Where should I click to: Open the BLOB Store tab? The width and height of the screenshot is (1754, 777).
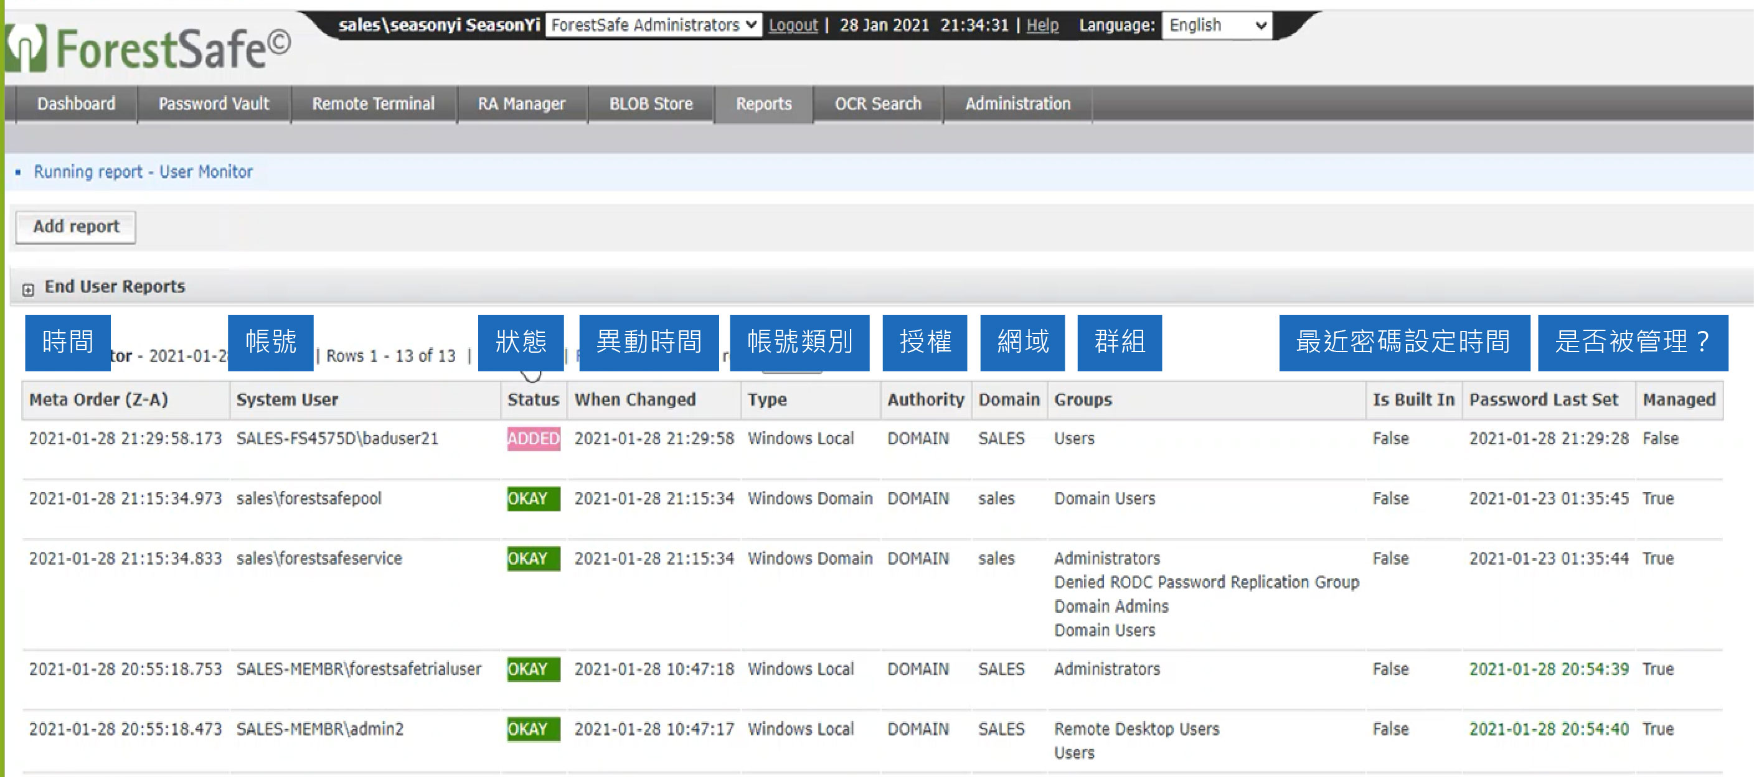click(x=650, y=103)
